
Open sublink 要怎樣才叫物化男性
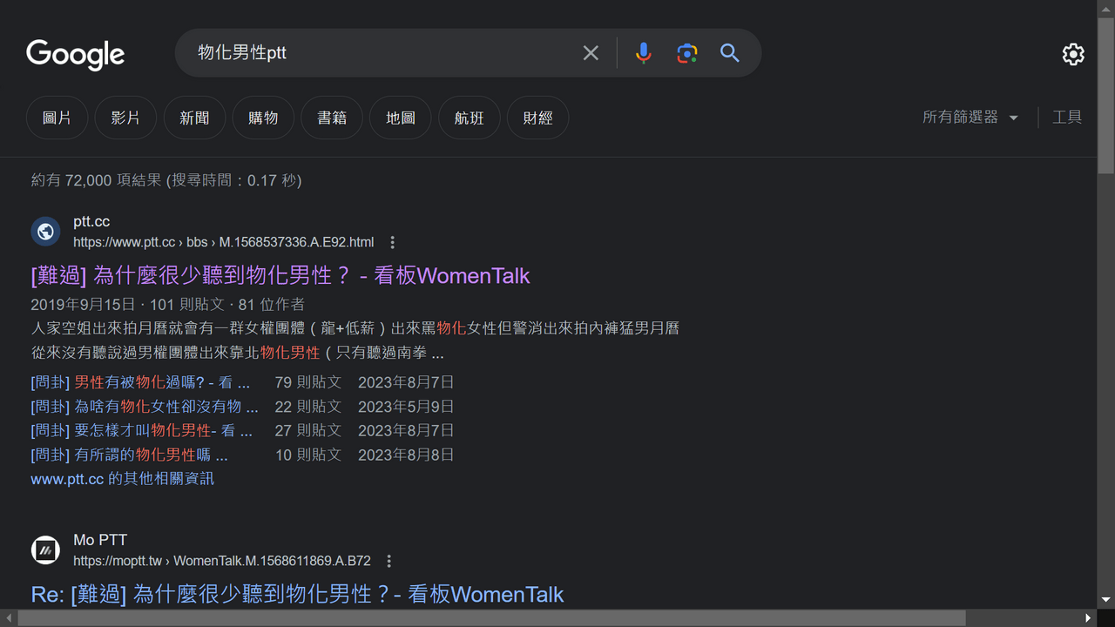click(x=141, y=430)
